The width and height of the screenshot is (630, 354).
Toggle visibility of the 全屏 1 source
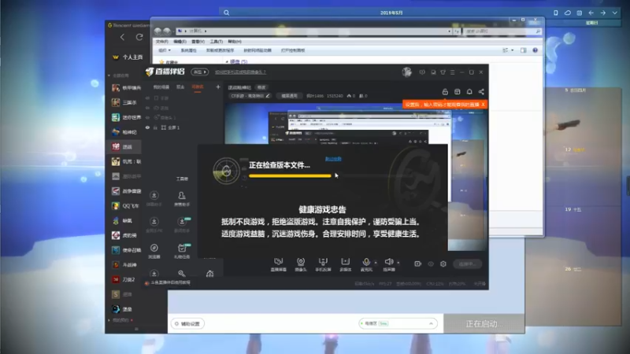tap(147, 127)
